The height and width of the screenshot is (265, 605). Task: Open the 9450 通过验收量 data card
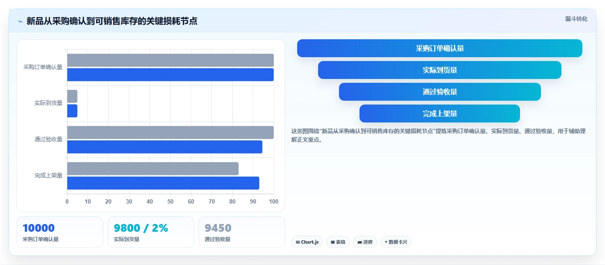242,232
